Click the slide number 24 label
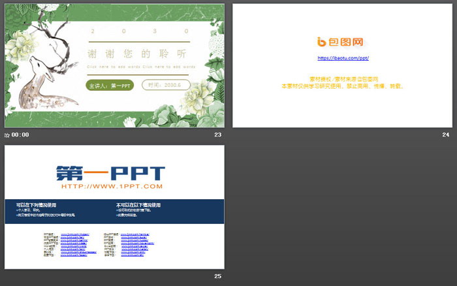The height and width of the screenshot is (286, 457). pyautogui.click(x=445, y=135)
